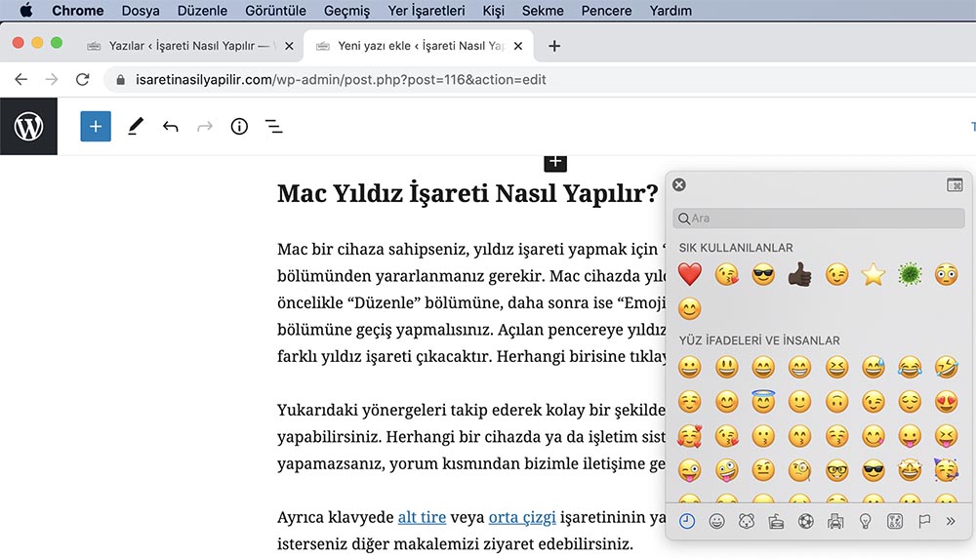
Task: Insert the red heart emoji
Action: pos(690,274)
